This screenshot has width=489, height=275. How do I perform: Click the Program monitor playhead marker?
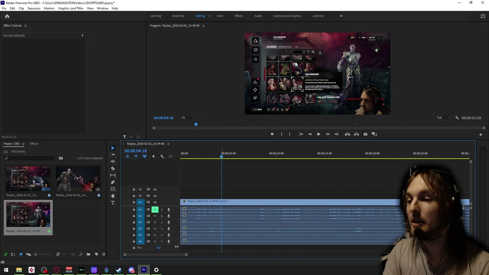click(x=196, y=125)
